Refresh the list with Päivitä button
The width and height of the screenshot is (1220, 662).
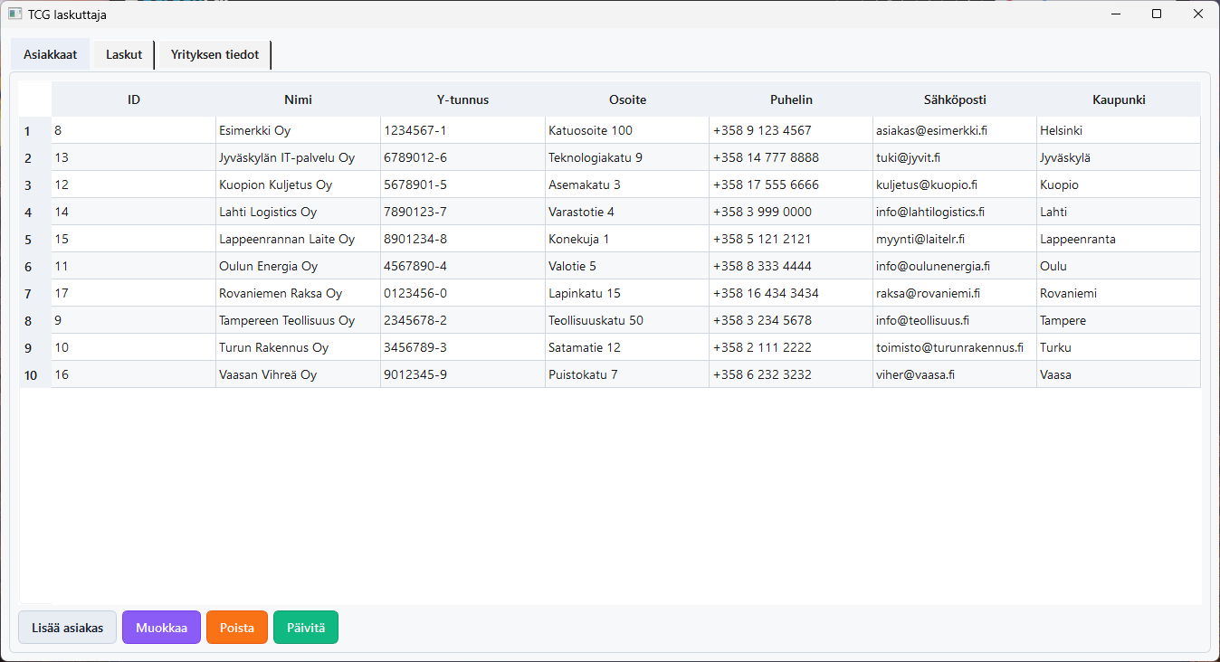(x=306, y=628)
